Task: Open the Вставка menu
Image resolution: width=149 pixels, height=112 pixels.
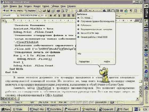Action: click(28, 6)
